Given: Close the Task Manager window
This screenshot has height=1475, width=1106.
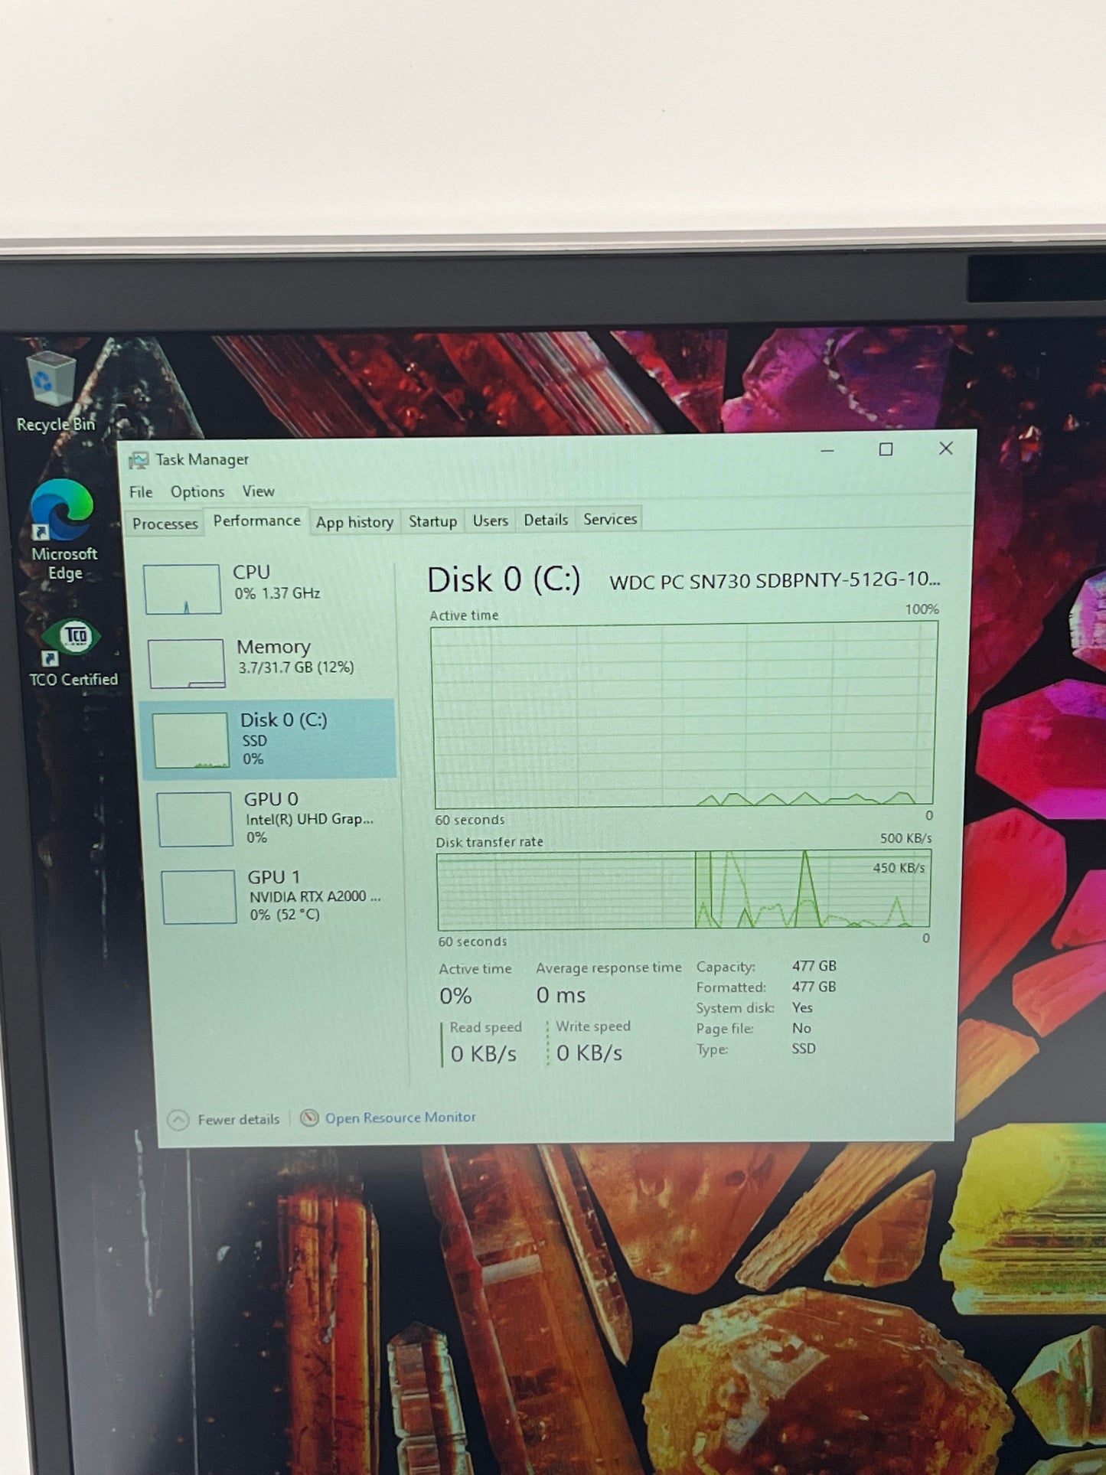Looking at the screenshot, I should (946, 448).
